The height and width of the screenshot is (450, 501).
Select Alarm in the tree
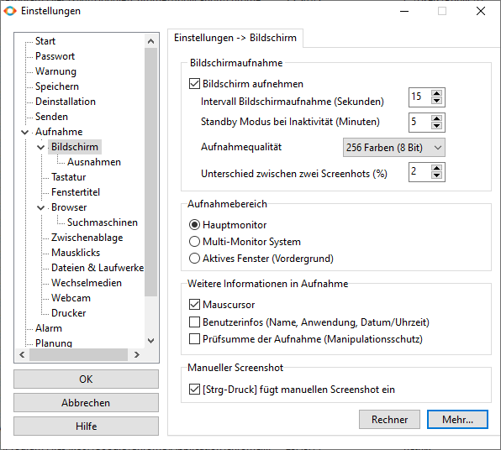(49, 328)
